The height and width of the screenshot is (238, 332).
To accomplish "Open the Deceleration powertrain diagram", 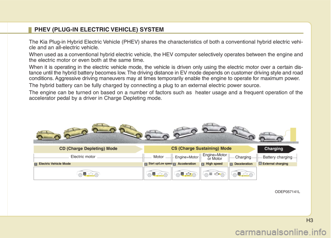I will point(243,173).
